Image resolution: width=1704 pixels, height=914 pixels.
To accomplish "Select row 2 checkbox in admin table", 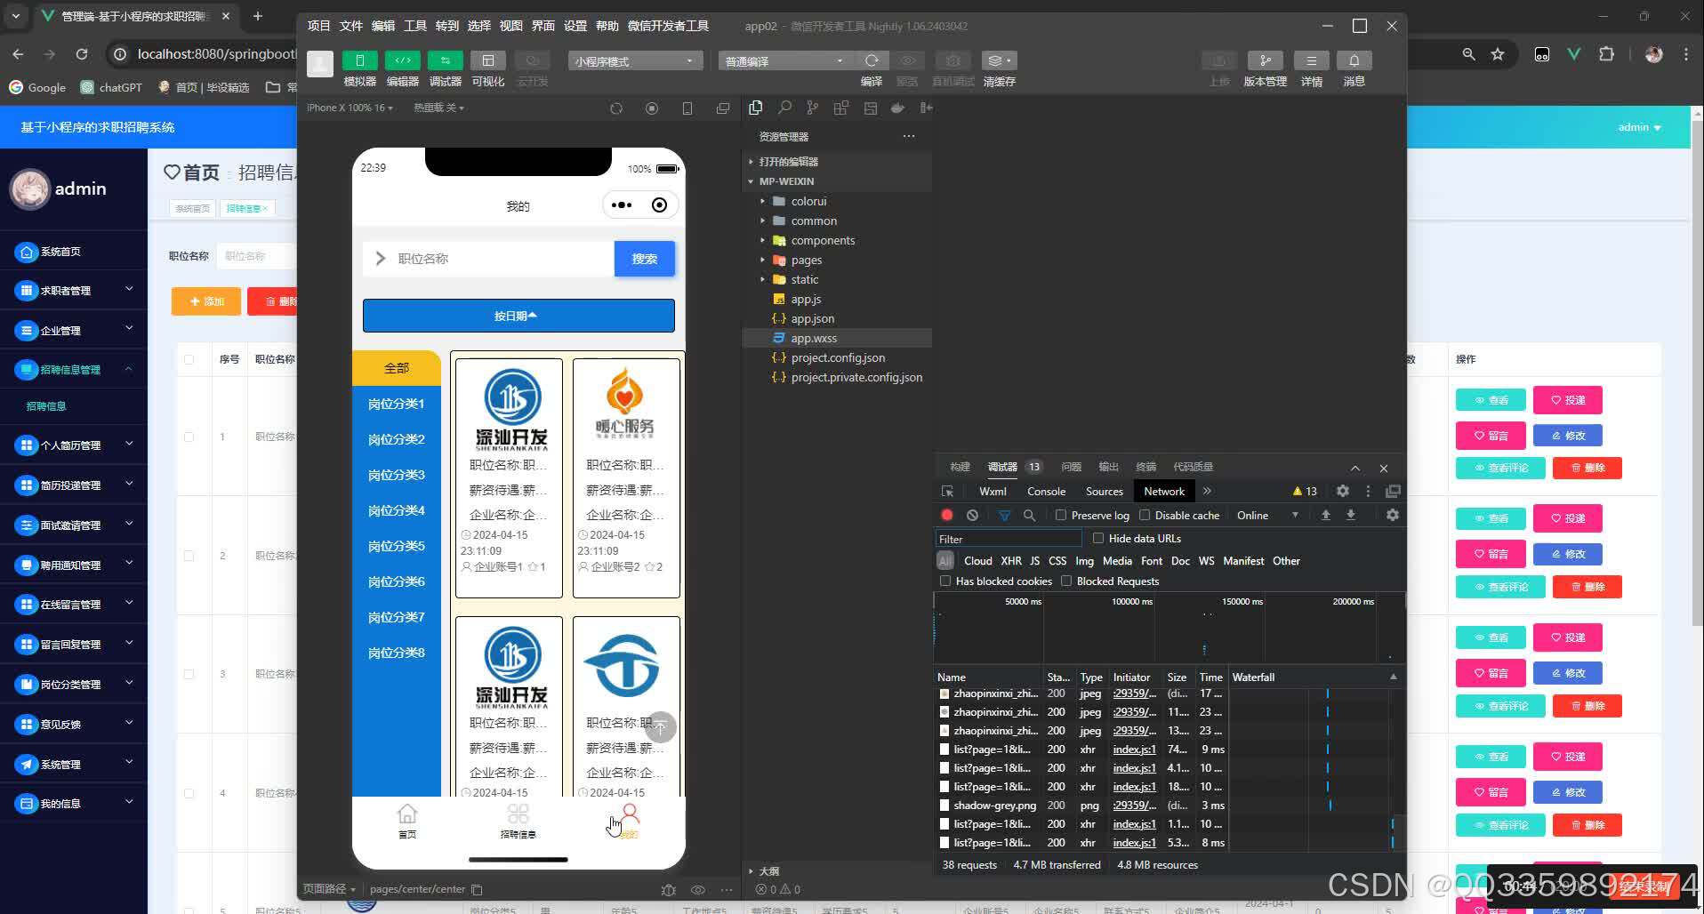I will pos(189,556).
